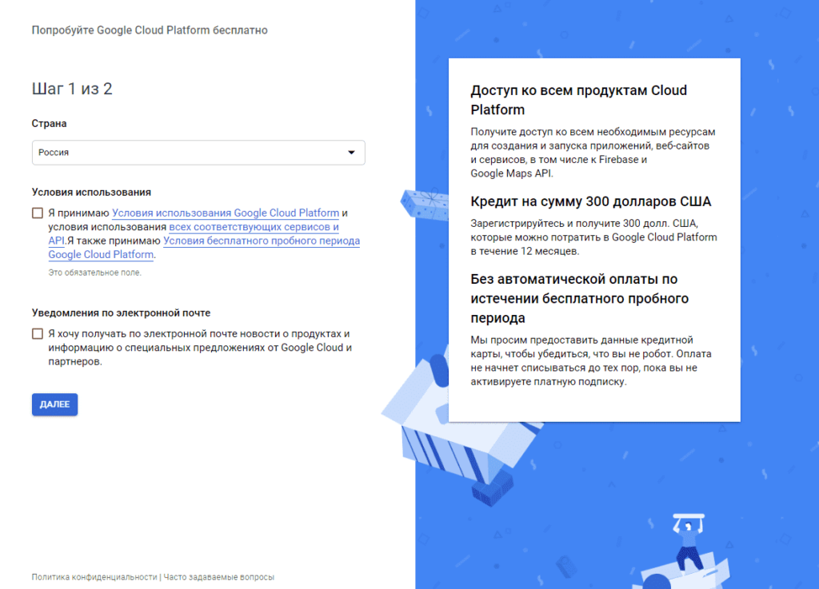Check the terms of use acceptance checkbox
819x589 pixels.
[38, 213]
